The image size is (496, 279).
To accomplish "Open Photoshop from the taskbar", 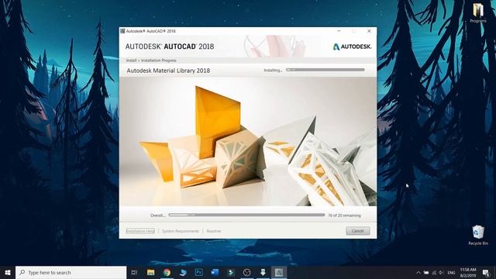I will (x=199, y=272).
